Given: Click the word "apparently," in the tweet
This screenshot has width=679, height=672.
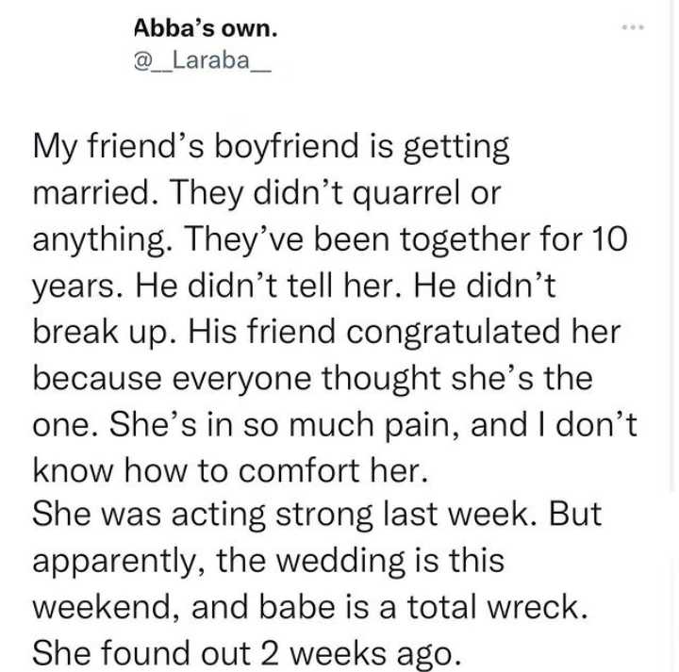Looking at the screenshot, I should 111,560.
